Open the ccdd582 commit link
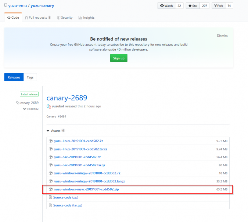The image size is (248, 222). coord(33,109)
